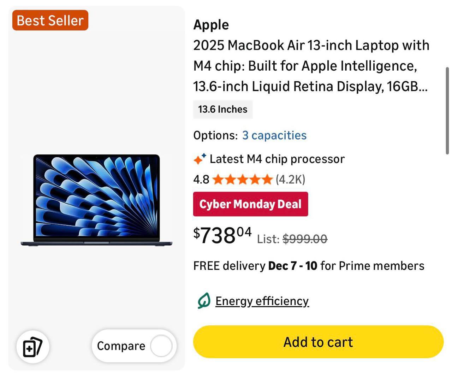Image resolution: width=452 pixels, height=376 pixels.
Task: Click the struck-through $999.00 list price
Action: click(305, 239)
